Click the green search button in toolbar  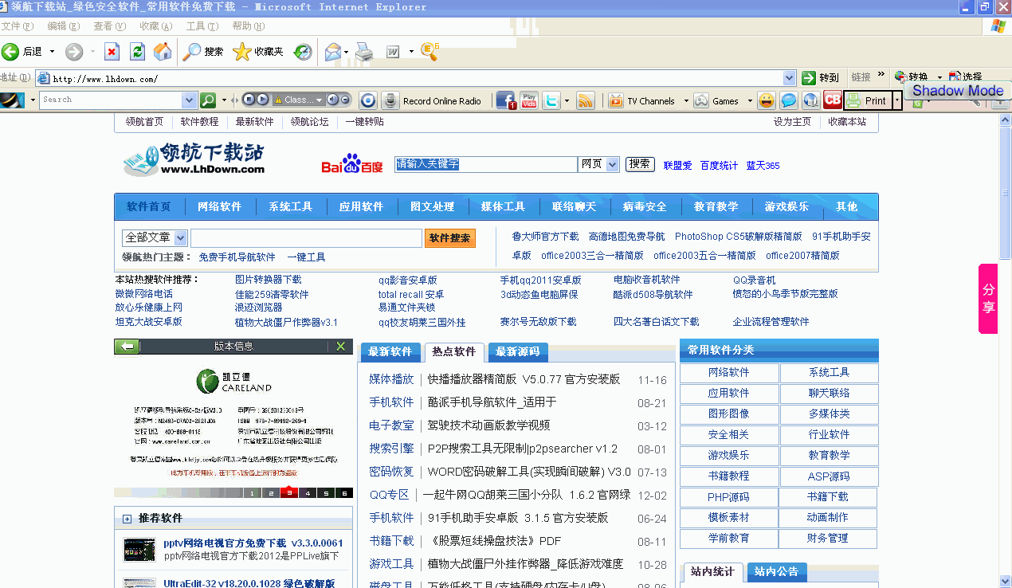208,100
